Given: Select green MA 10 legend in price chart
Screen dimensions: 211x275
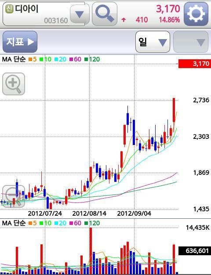Looking at the screenshot, I should click(x=45, y=59).
